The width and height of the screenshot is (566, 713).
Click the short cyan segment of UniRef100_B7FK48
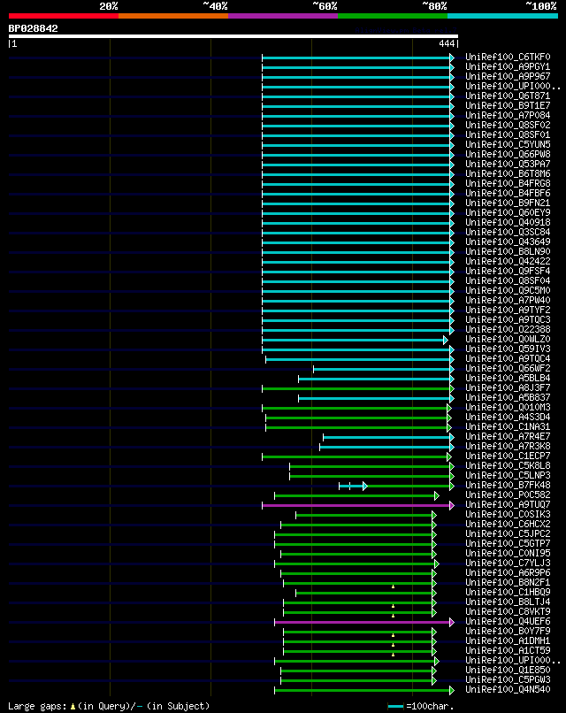click(x=351, y=487)
